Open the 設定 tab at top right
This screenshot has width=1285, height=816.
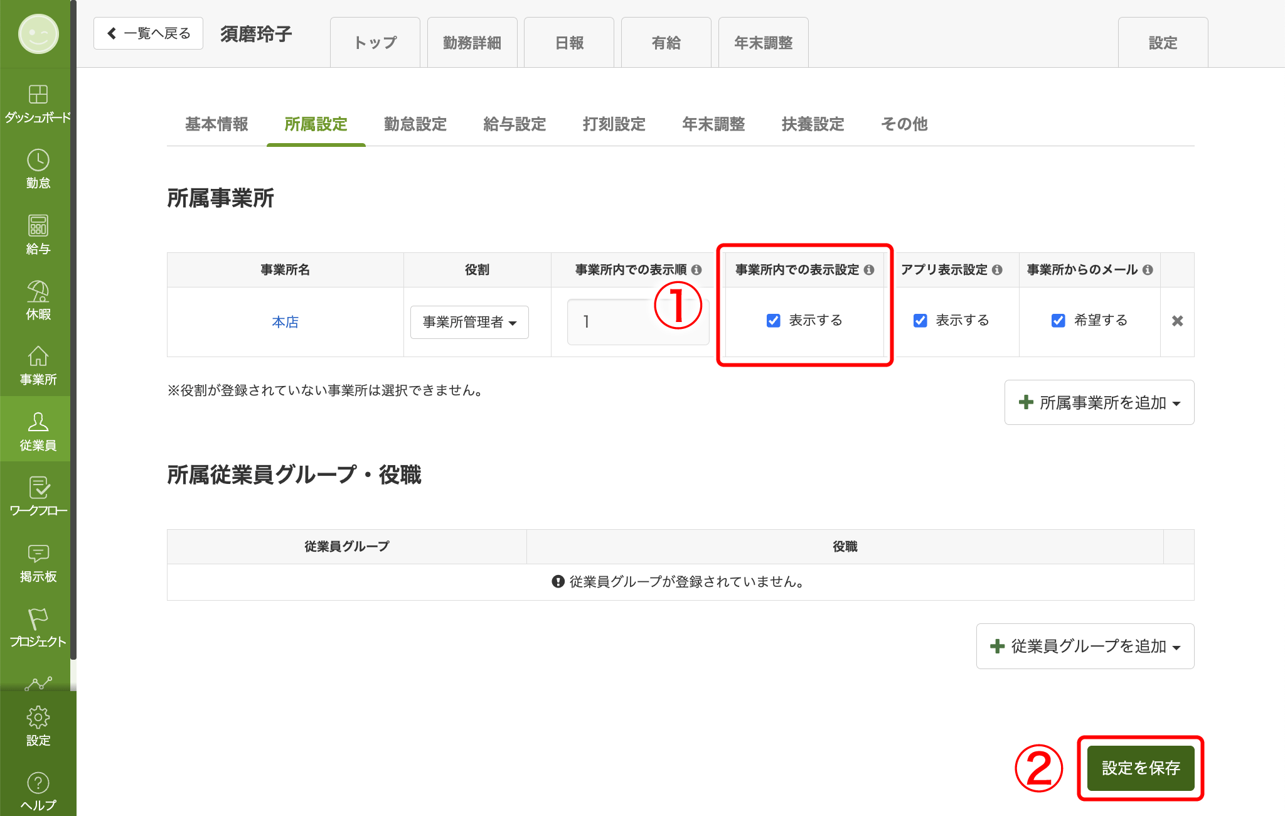point(1163,43)
